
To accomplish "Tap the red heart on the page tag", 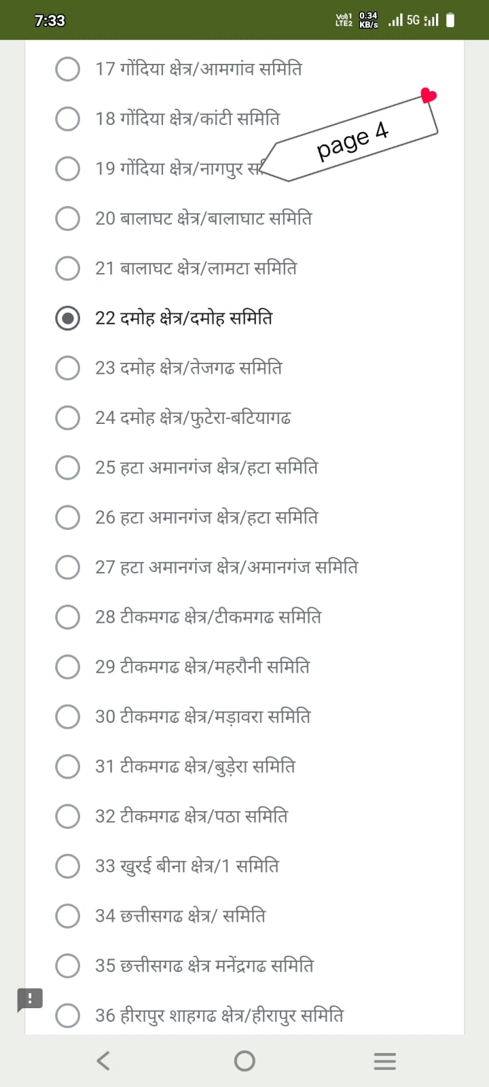I will 429,95.
